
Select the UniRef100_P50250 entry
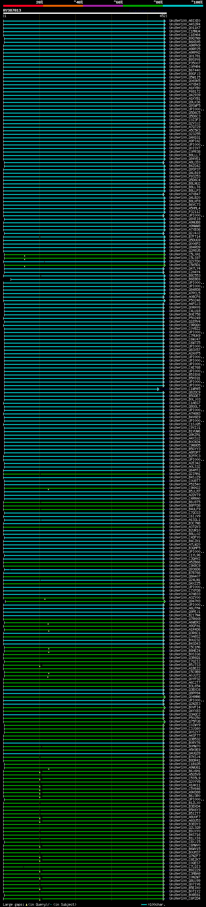point(185,718)
